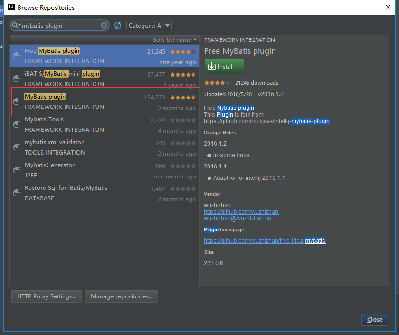Click the rockjava intellij-mybatis-plugin URL text

(266, 121)
